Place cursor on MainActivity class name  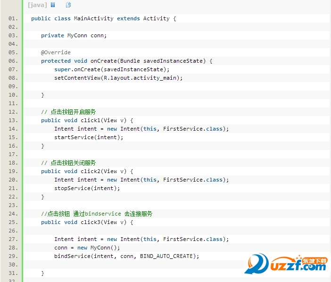[94, 18]
